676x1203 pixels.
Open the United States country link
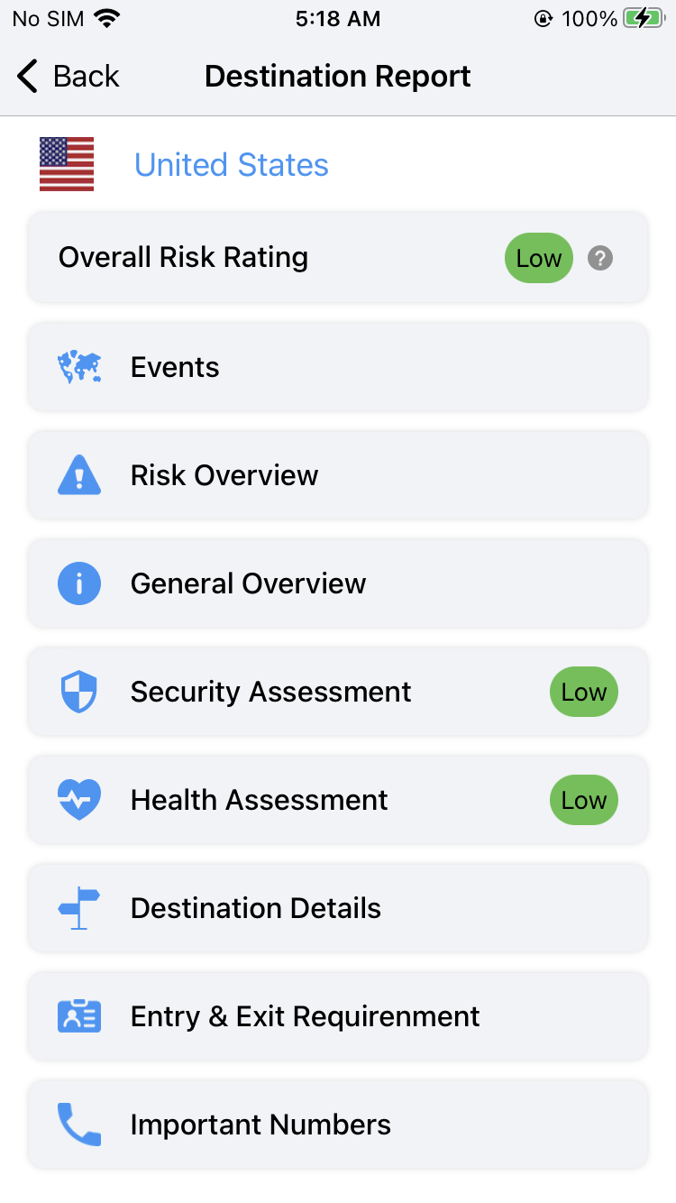pyautogui.click(x=232, y=165)
